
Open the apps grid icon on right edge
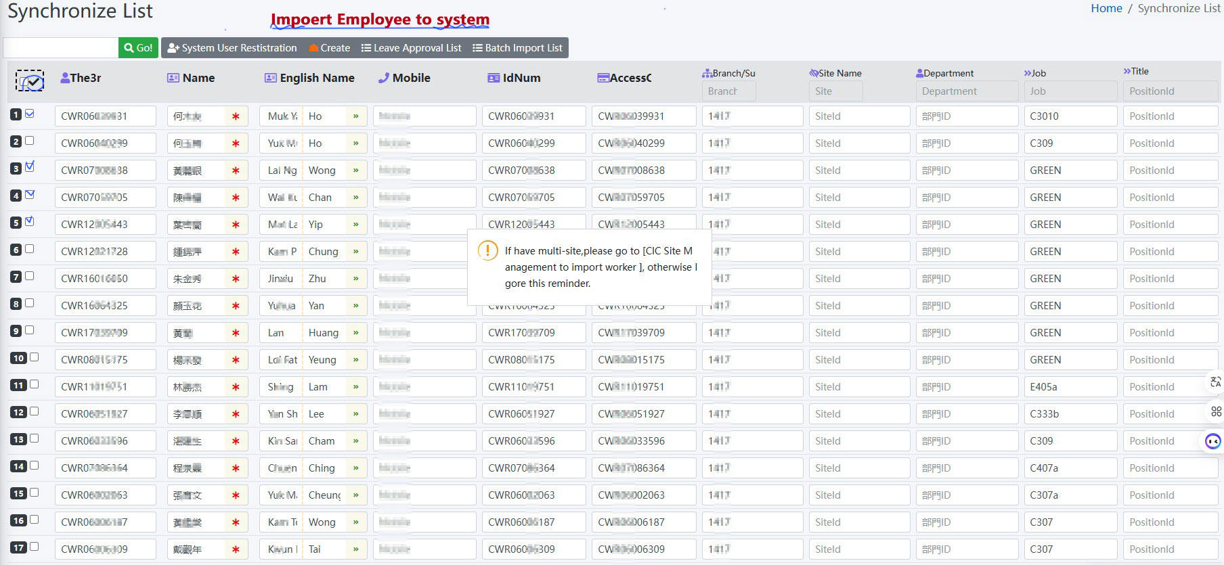coord(1216,411)
